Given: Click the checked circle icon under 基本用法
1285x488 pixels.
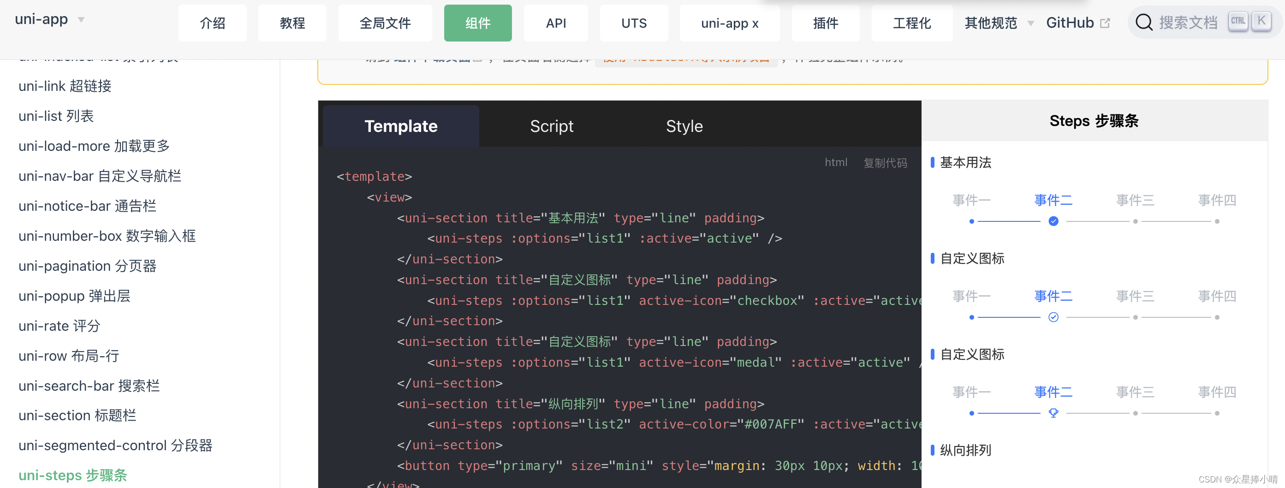Looking at the screenshot, I should (x=1053, y=221).
